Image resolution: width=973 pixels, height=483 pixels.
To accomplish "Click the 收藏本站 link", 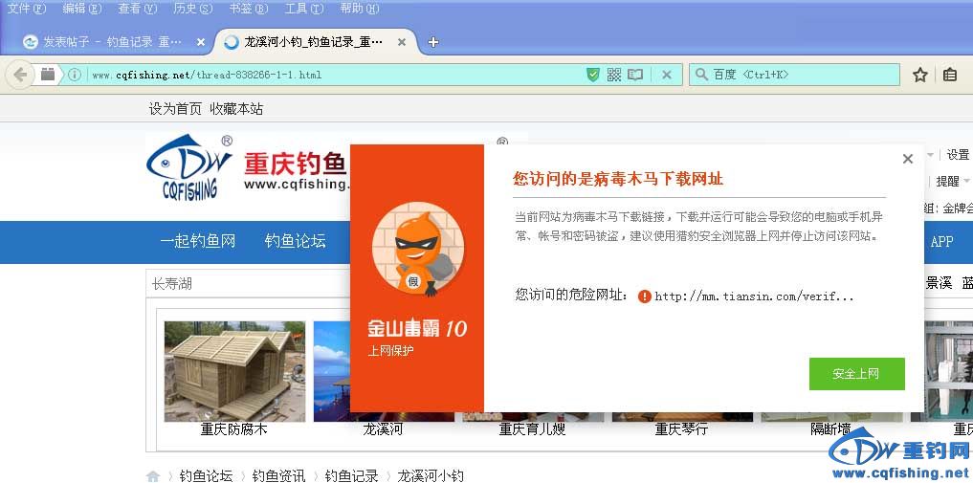I will [x=236, y=109].
